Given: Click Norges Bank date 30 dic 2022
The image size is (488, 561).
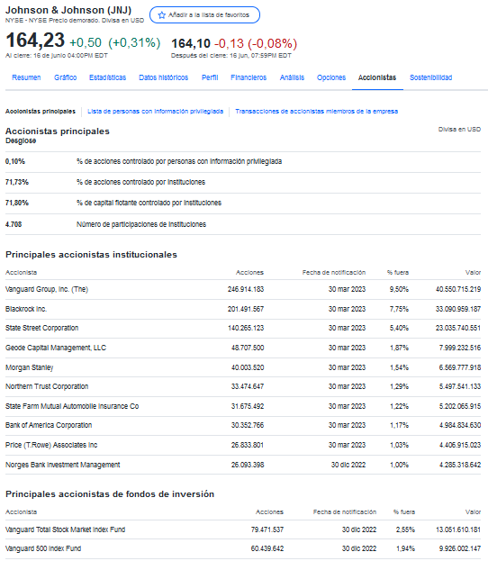Looking at the screenshot, I should coord(348,465).
